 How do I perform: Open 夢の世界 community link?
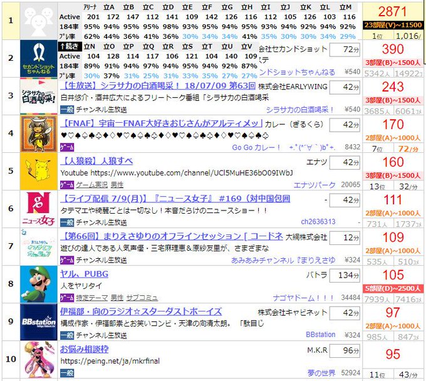(x=321, y=373)
